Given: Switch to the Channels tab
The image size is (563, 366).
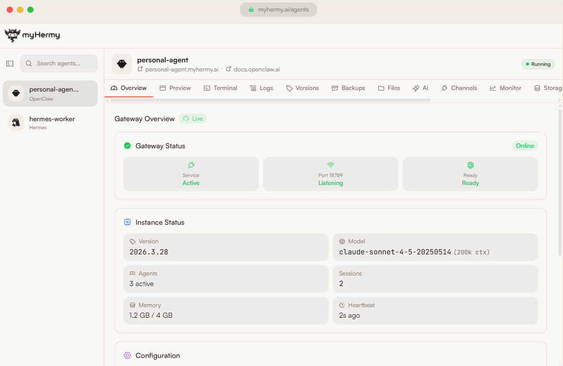Looking at the screenshot, I should [459, 88].
